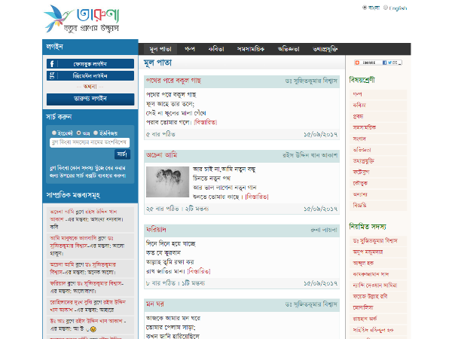Open কৌতুক in the বিষয়শ্রেণী list
Viewport: 452px width, 339px height.
(x=378, y=183)
